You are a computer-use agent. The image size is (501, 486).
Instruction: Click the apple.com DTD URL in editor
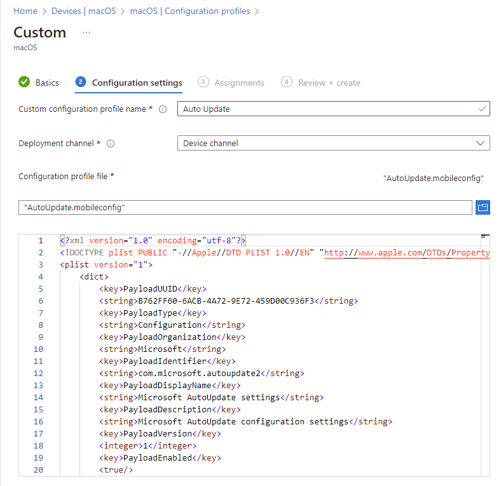407,253
